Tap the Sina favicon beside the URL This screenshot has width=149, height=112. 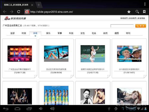point(27,12)
